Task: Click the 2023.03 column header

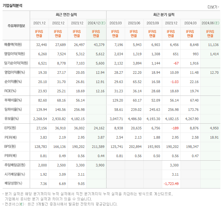Action: tap(115, 23)
